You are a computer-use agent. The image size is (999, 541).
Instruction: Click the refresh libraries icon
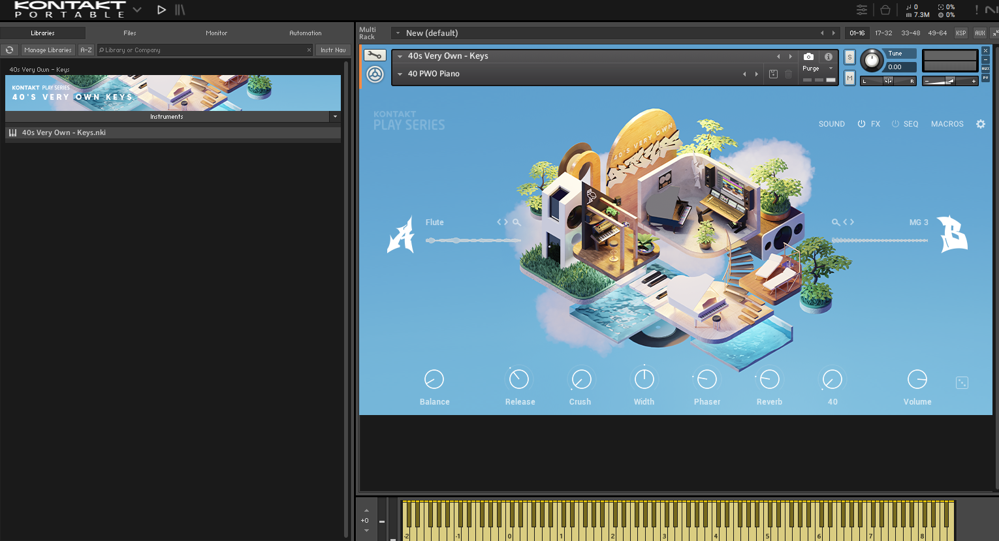coord(10,50)
